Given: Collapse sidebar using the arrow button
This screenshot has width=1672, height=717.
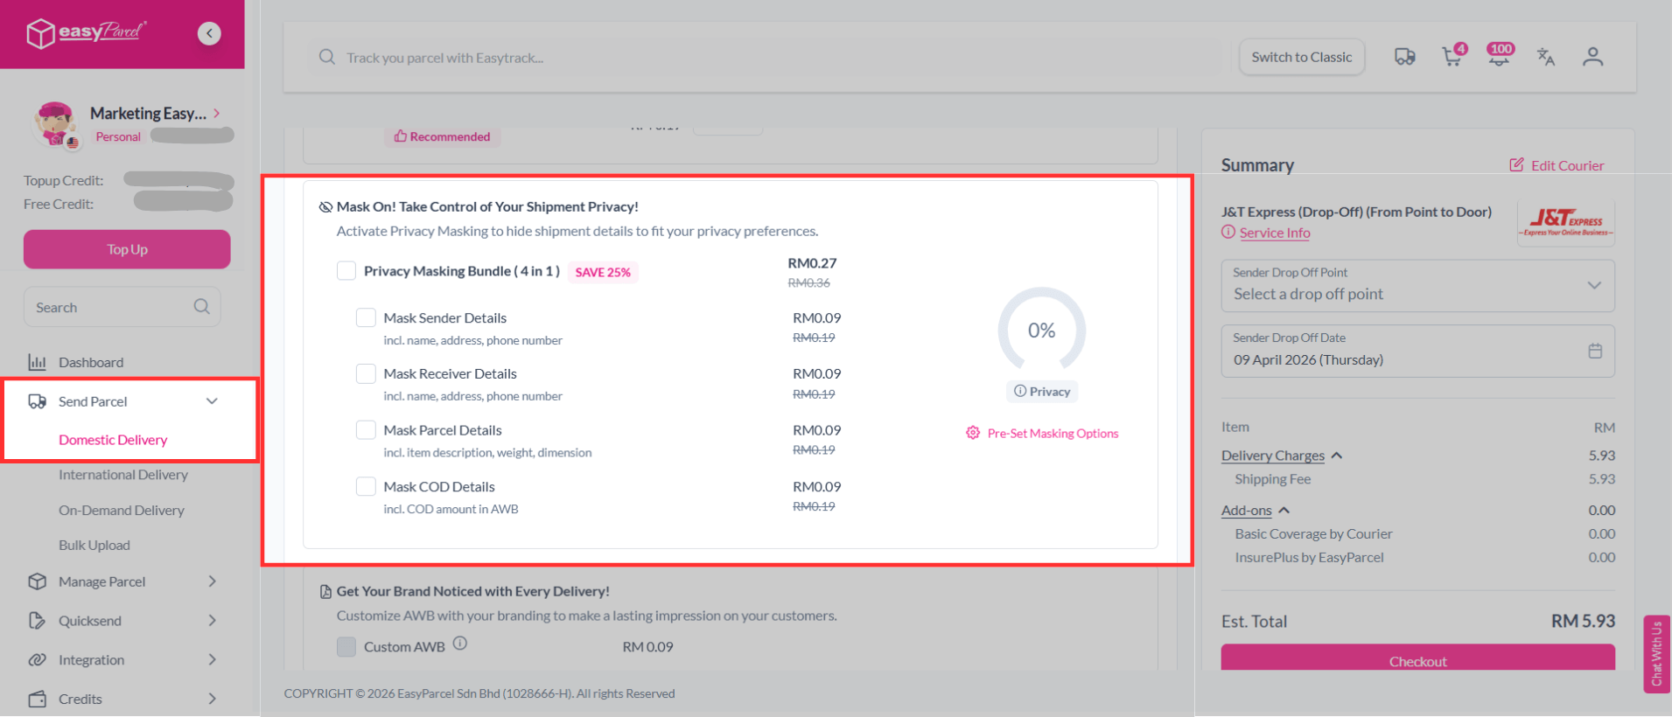Looking at the screenshot, I should coord(209,33).
